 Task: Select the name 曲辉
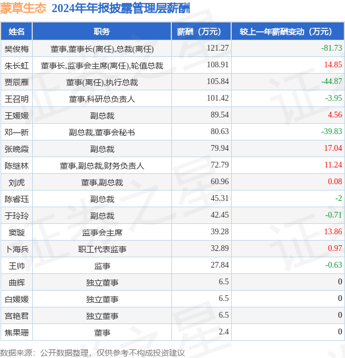click(17, 283)
